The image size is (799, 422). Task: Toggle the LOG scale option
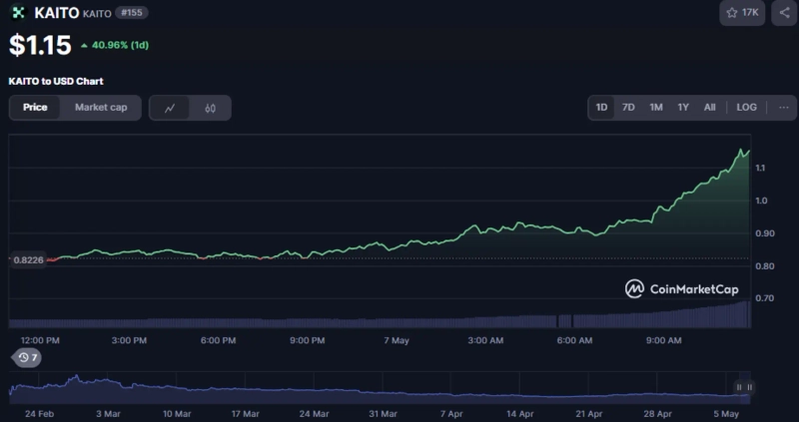(746, 107)
